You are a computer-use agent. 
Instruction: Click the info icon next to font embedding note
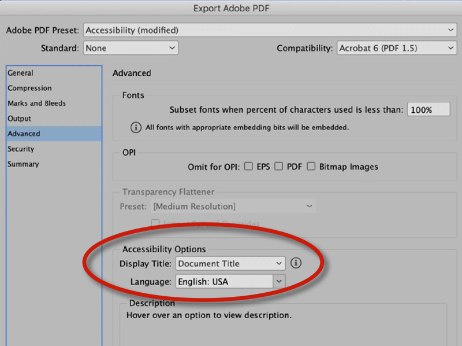[136, 127]
